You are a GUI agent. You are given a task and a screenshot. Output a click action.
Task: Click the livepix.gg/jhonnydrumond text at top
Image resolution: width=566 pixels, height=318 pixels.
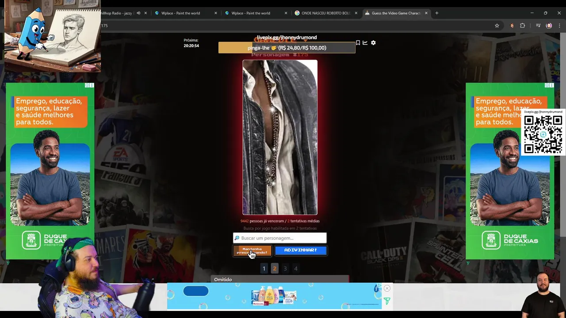click(x=287, y=38)
